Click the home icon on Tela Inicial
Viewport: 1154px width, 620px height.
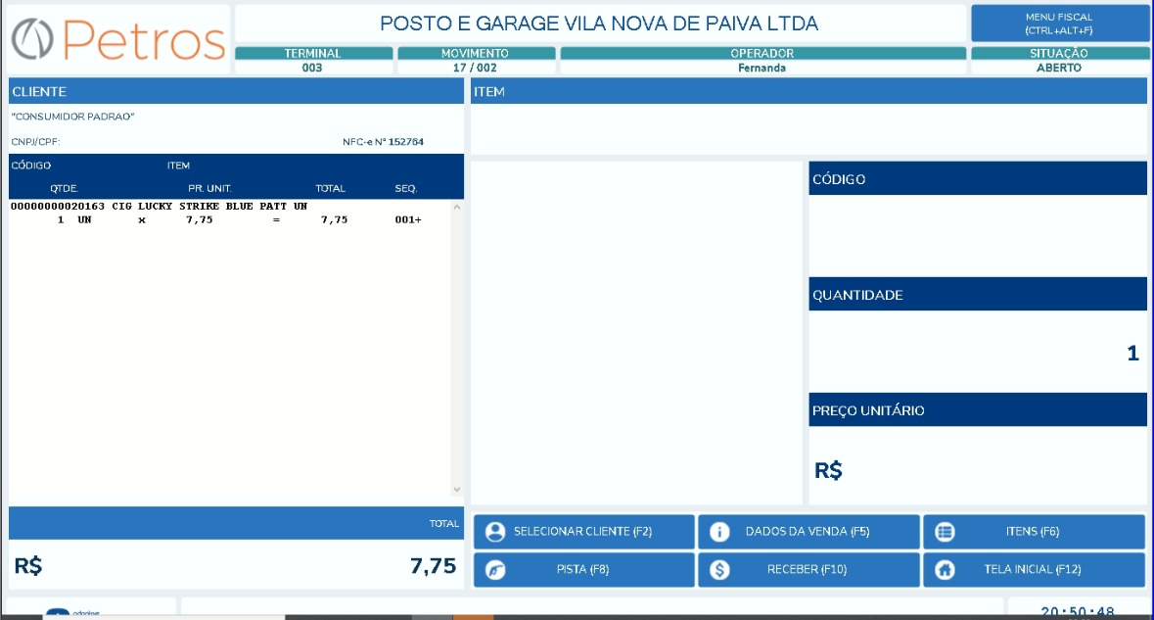[x=945, y=570]
